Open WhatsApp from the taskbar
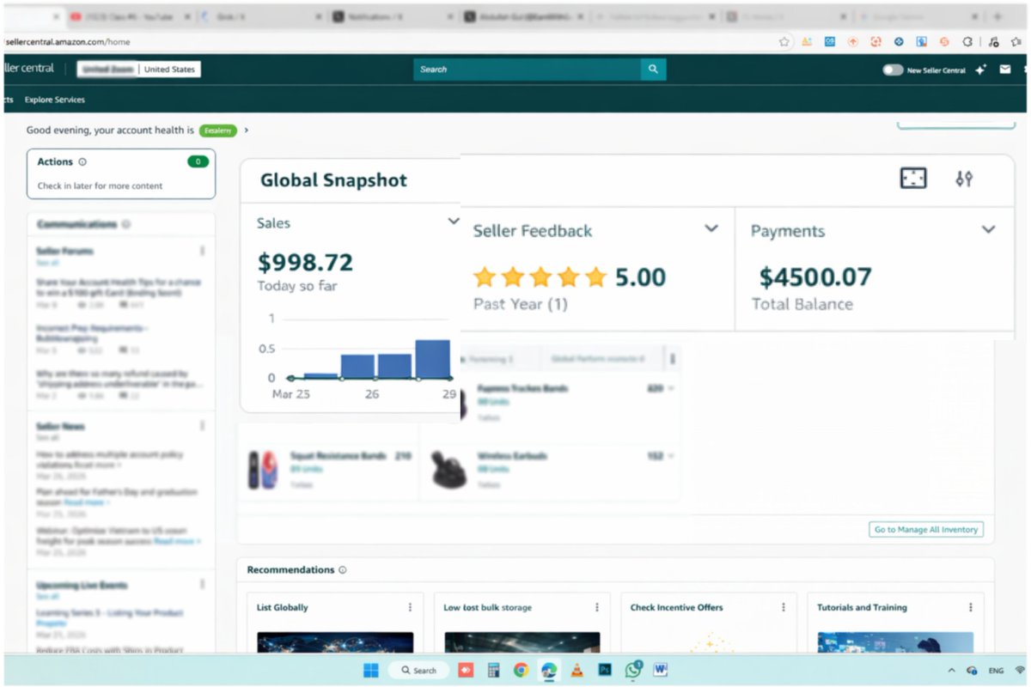 633,670
